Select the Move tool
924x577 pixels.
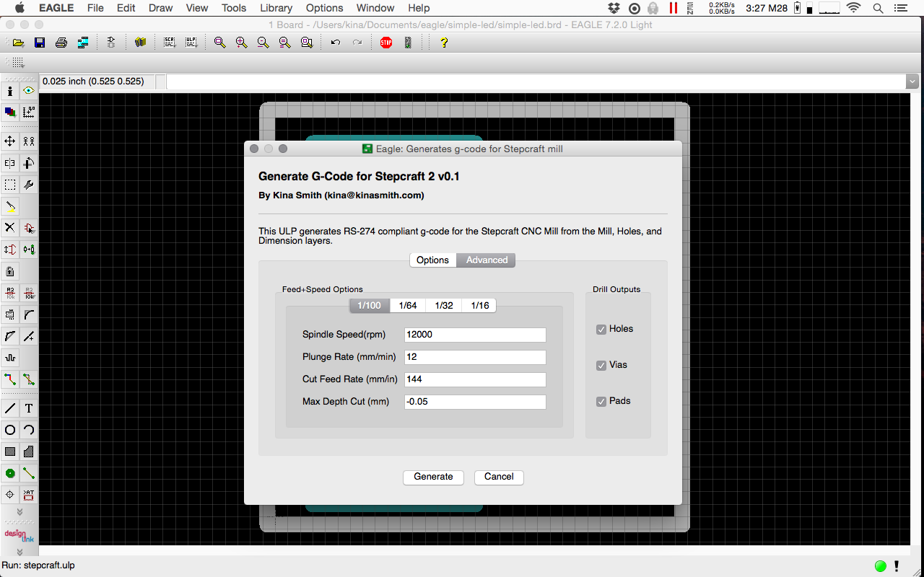(x=10, y=141)
